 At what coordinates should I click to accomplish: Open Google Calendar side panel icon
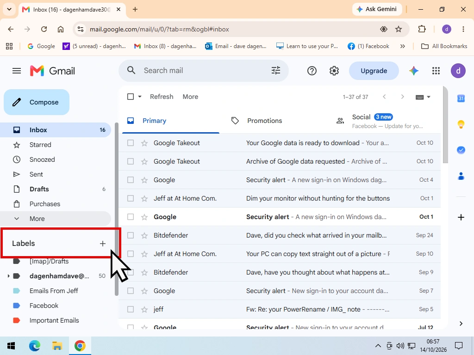[461, 98]
